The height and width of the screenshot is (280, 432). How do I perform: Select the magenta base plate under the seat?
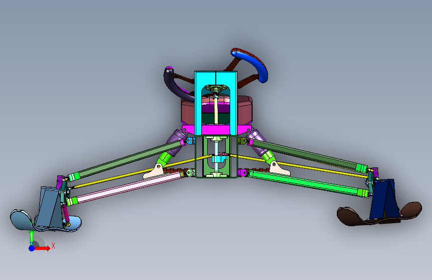pyautogui.click(x=216, y=130)
